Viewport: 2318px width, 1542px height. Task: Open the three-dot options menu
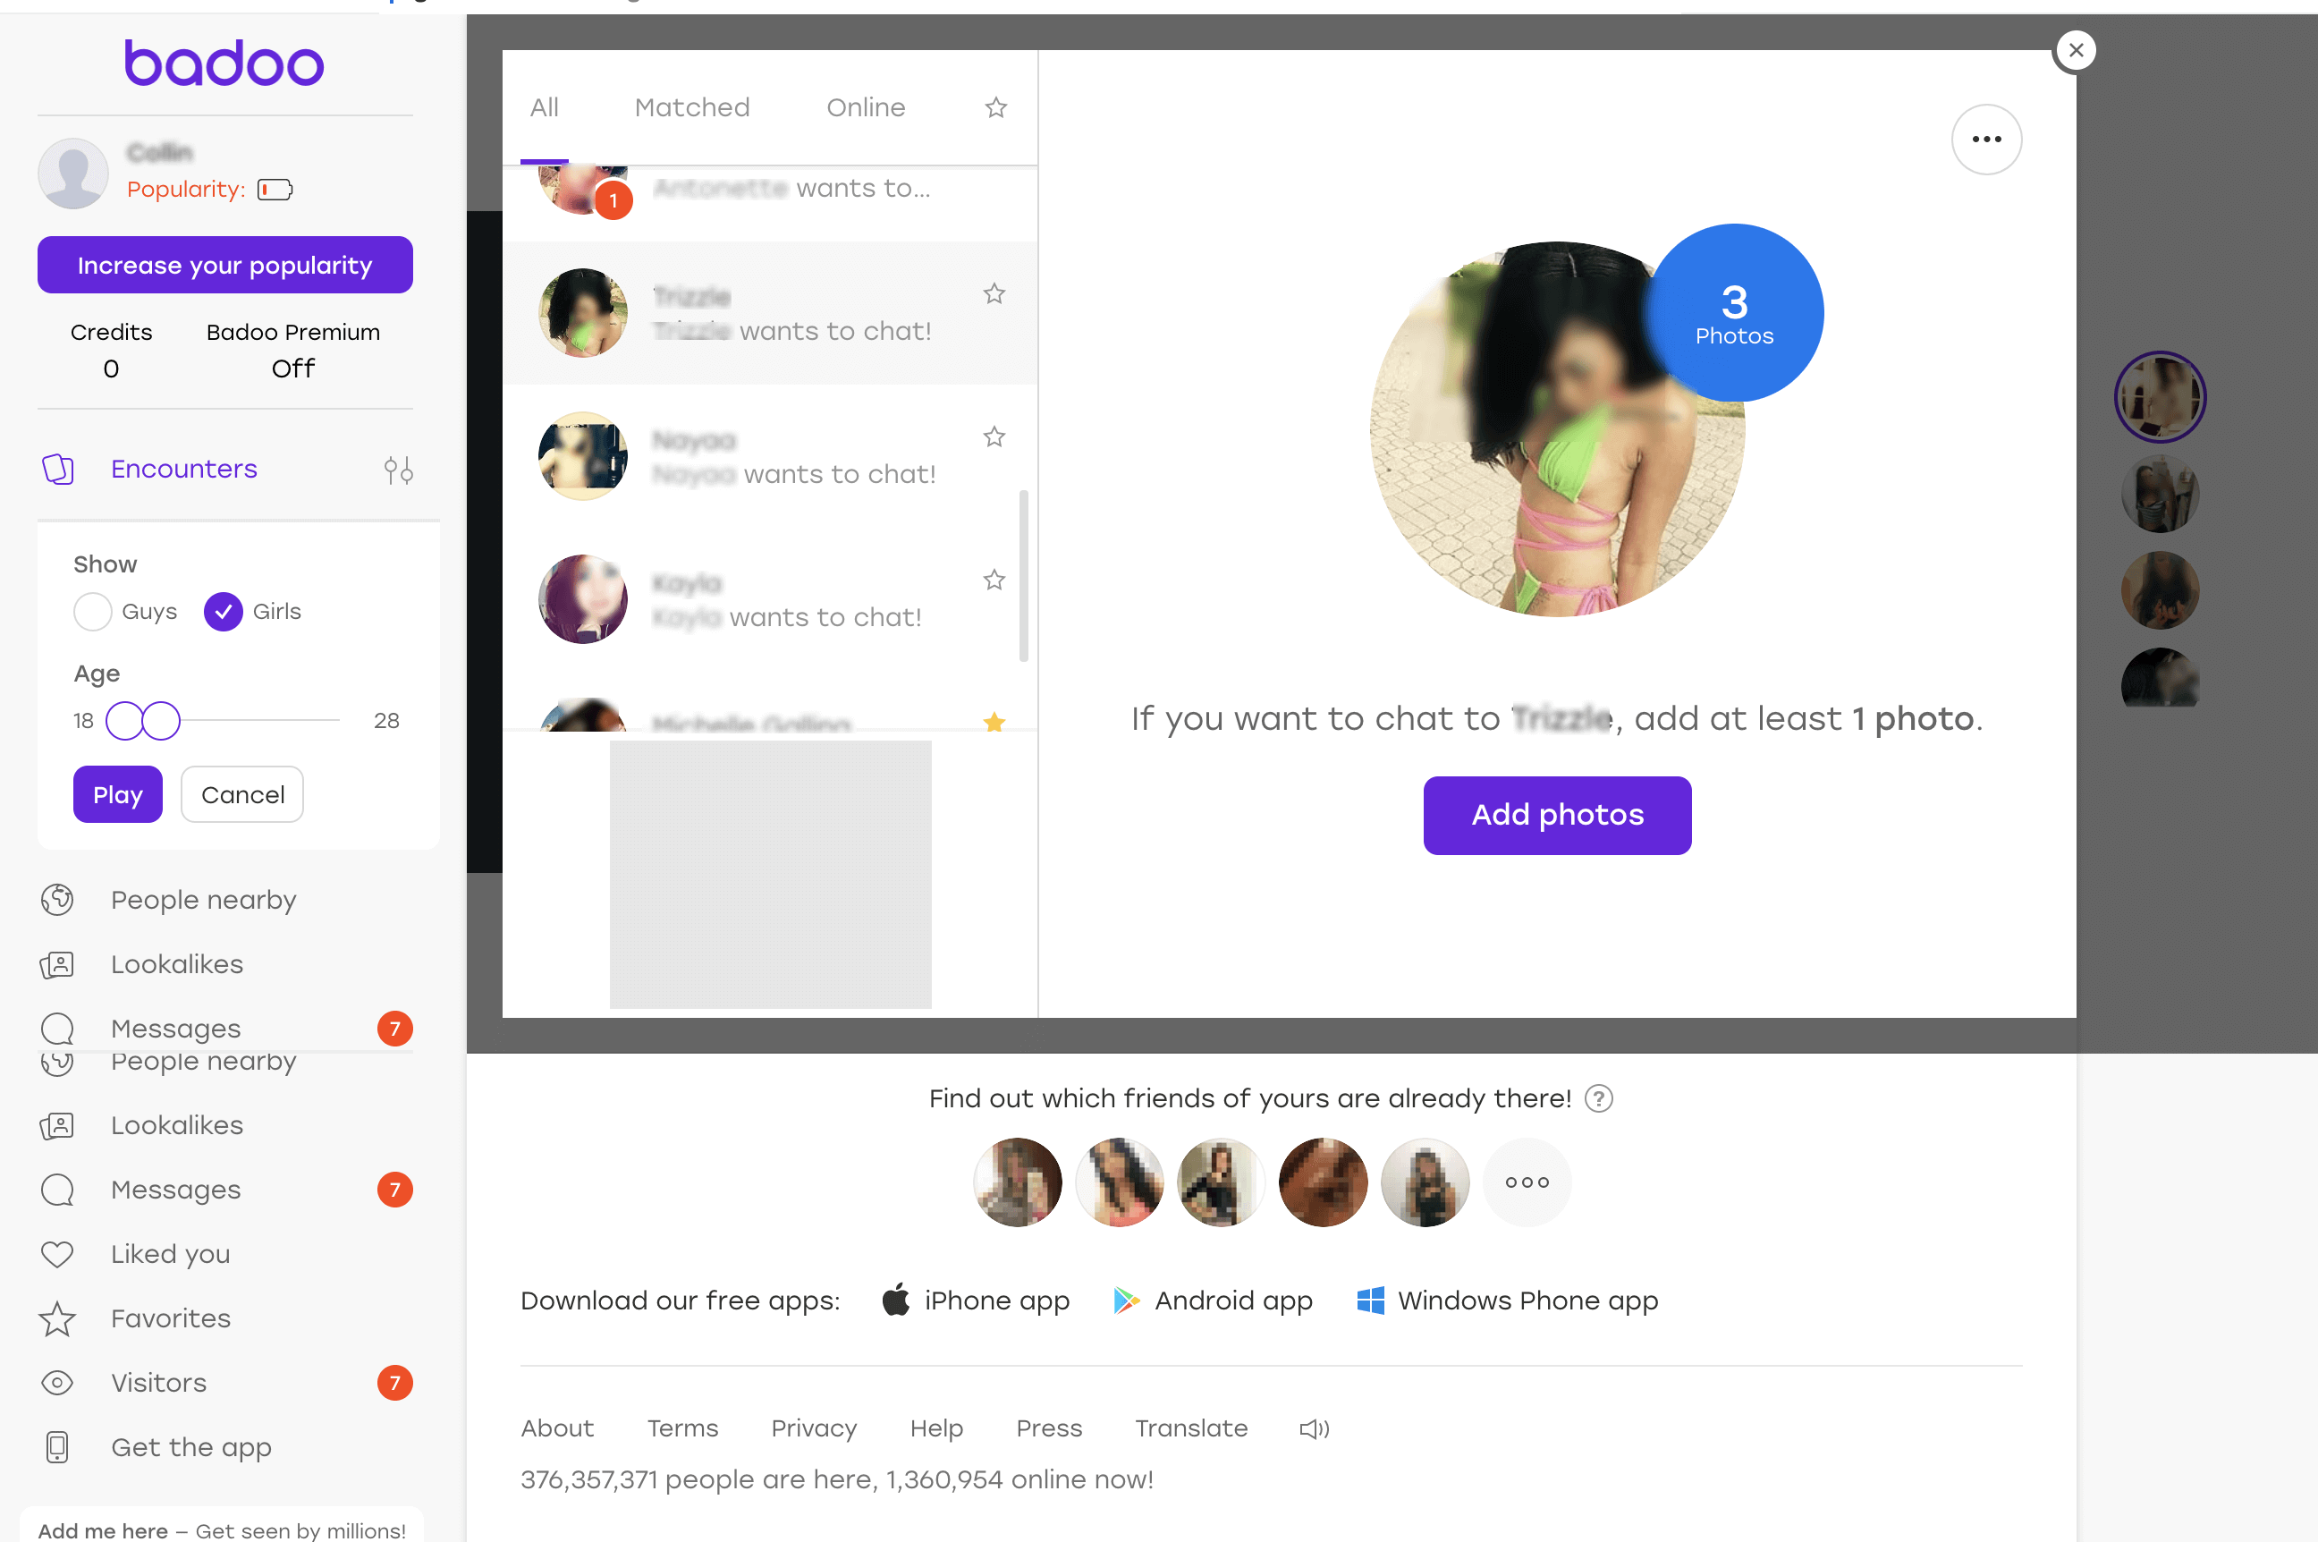click(x=1986, y=140)
